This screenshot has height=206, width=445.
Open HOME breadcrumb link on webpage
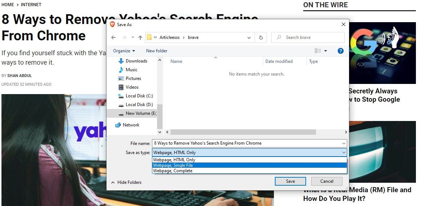point(8,5)
